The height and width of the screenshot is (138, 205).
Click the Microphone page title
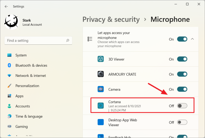170,19
